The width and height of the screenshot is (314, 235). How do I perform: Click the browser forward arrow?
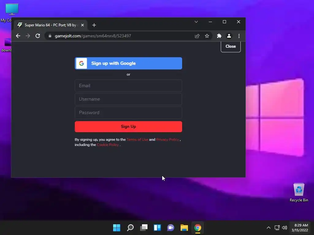click(28, 36)
